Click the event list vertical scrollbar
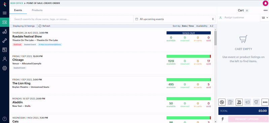 pos(216,38)
